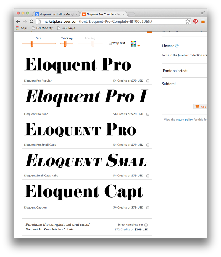Enable the Wrap text checkbox
Viewport: 221px width, 257px height.
pyautogui.click(x=110, y=43)
